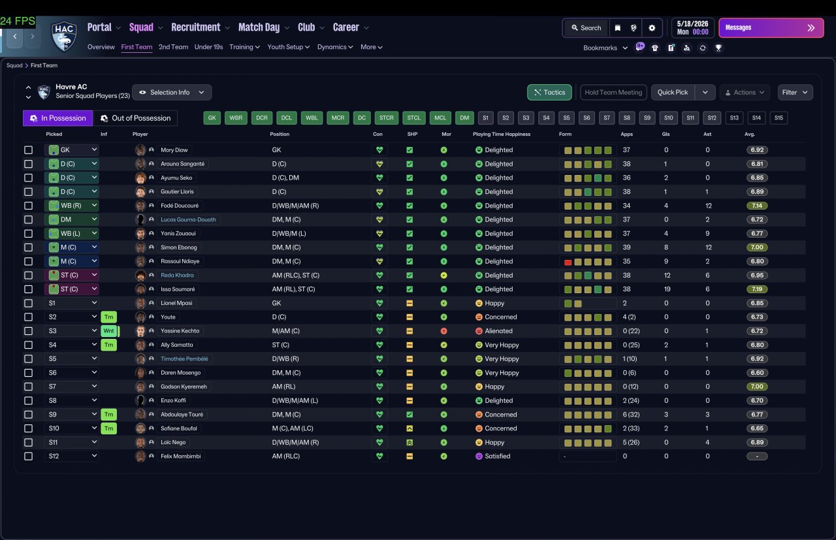The width and height of the screenshot is (836, 540).
Task: Click the tactics board bookmark icon
Action: [x=671, y=48]
